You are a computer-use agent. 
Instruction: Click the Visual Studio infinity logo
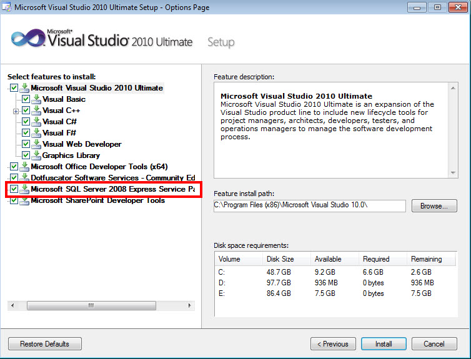(x=28, y=38)
